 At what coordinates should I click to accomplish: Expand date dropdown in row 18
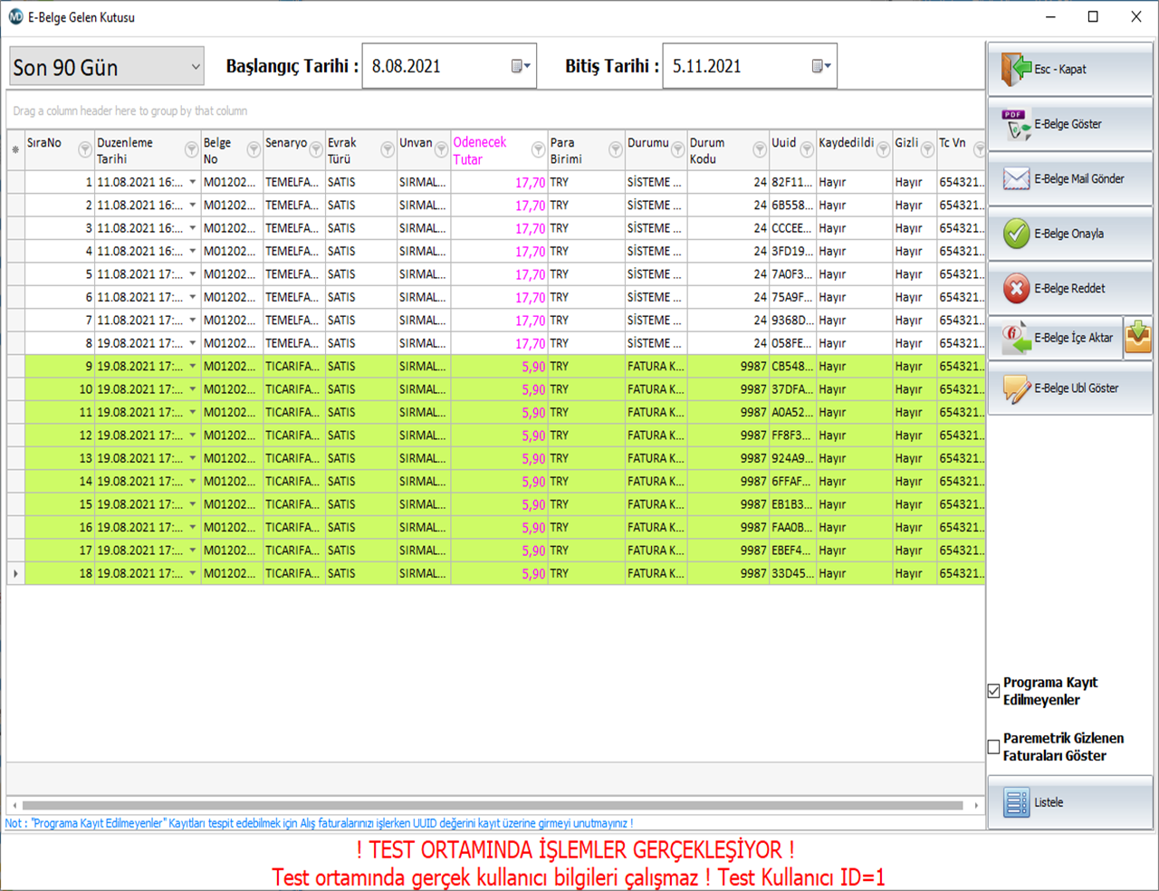click(193, 573)
